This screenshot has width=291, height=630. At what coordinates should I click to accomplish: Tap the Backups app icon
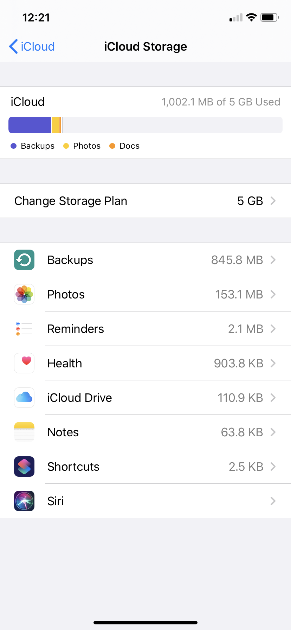coord(24,260)
